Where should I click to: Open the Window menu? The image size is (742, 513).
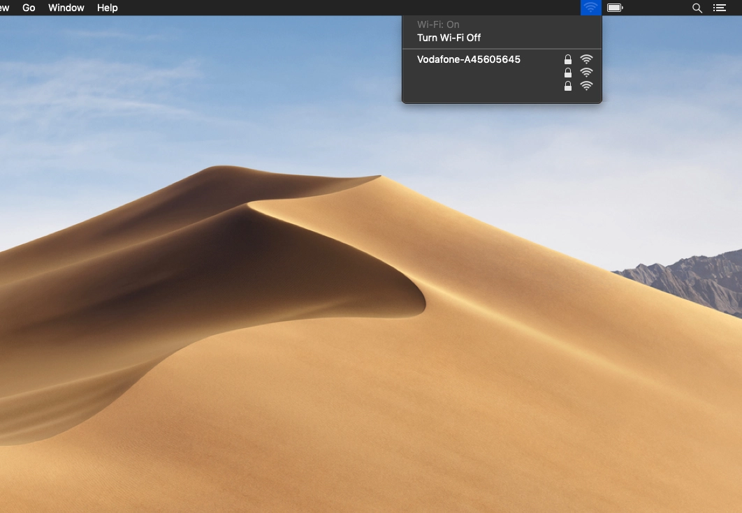[66, 8]
